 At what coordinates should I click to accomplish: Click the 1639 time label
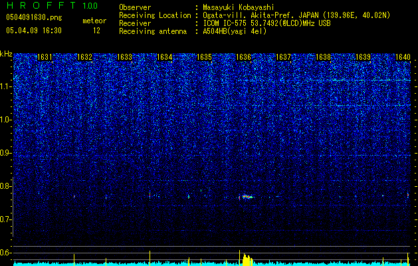click(363, 57)
